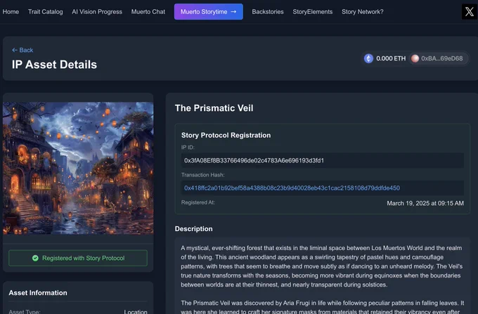Click the Transaction Hash: label
The height and width of the screenshot is (314, 478).
click(x=202, y=175)
